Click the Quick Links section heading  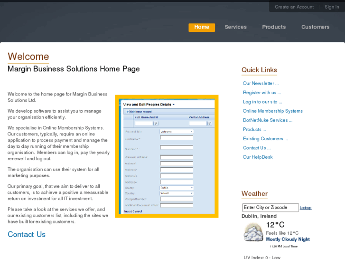259,70
